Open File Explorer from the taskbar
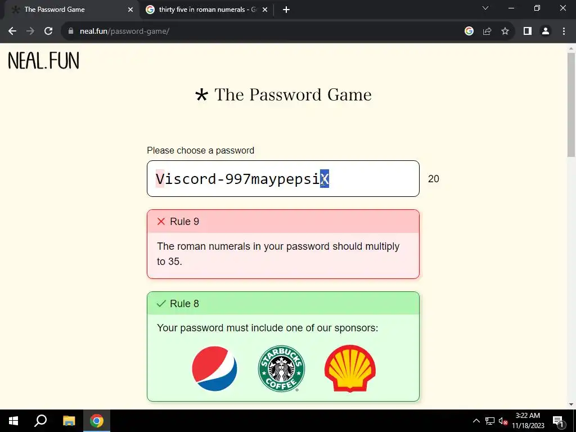This screenshot has height=432, width=576. pyautogui.click(x=69, y=421)
